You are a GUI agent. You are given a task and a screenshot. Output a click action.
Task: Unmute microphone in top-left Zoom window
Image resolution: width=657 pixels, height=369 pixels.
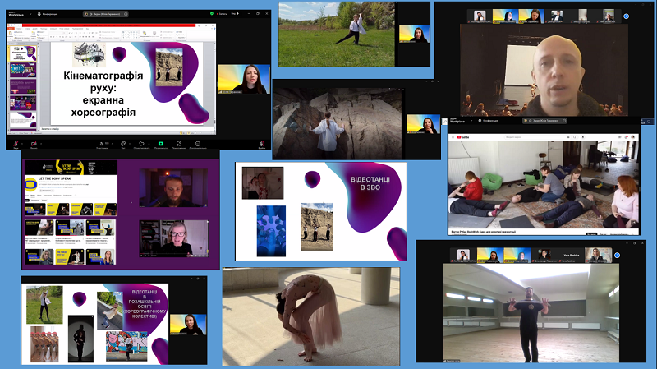tap(16, 145)
